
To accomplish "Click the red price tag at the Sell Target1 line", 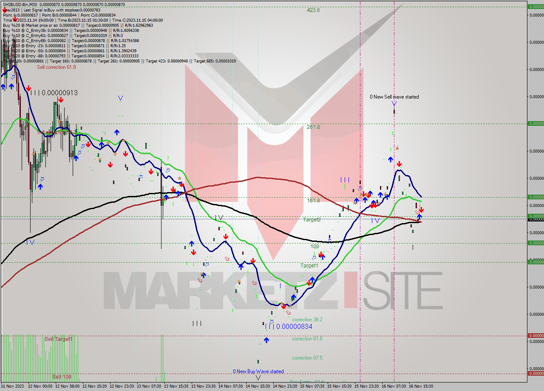I will [x=535, y=336].
